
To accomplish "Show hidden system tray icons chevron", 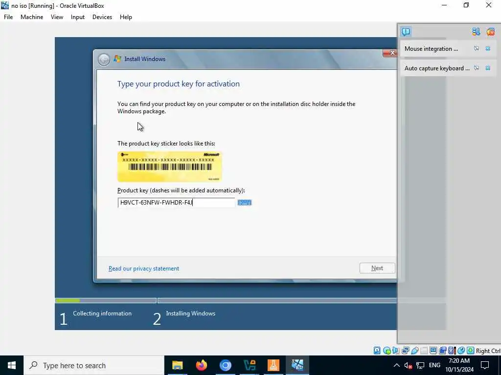I will tap(396, 365).
